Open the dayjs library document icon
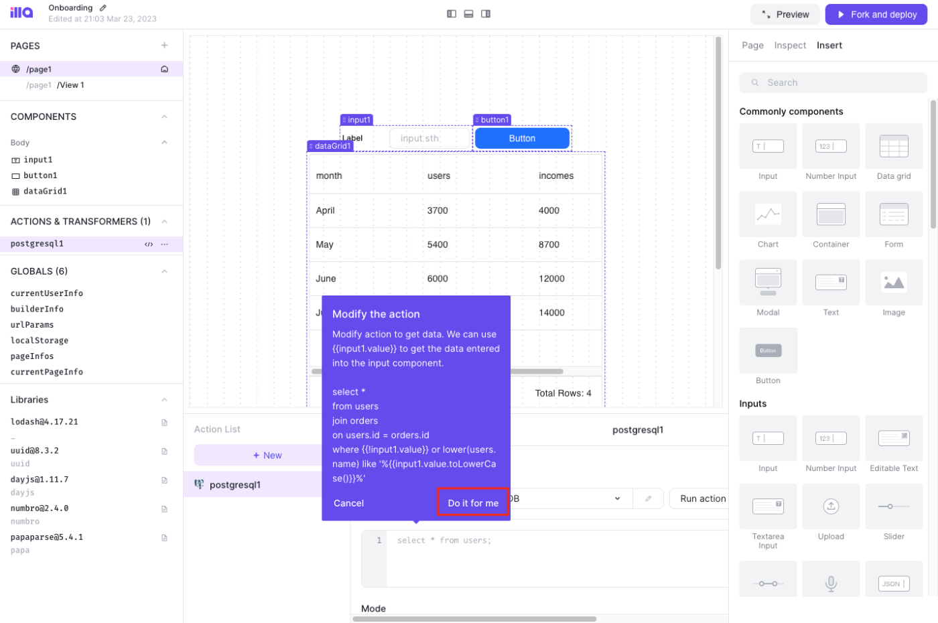Screen dimensions: 938x623 pyautogui.click(x=164, y=480)
